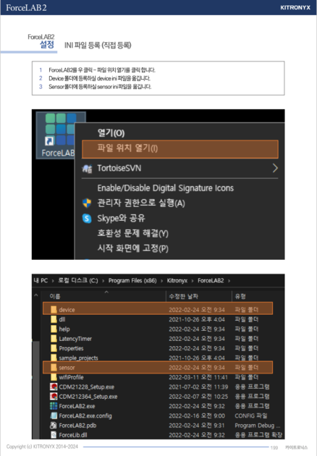Click the scroll-up arrow in navigation pane
Viewport: 317px width, 456px height.
(x=35, y=295)
